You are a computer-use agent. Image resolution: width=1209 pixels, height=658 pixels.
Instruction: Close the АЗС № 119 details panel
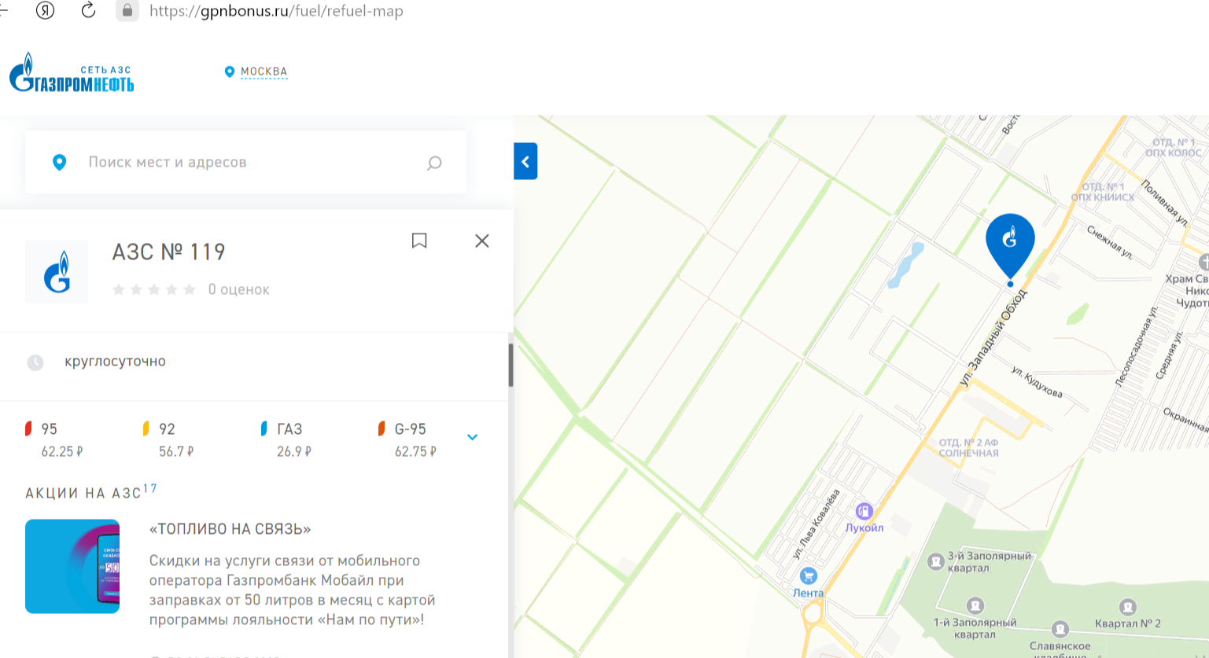click(x=482, y=241)
